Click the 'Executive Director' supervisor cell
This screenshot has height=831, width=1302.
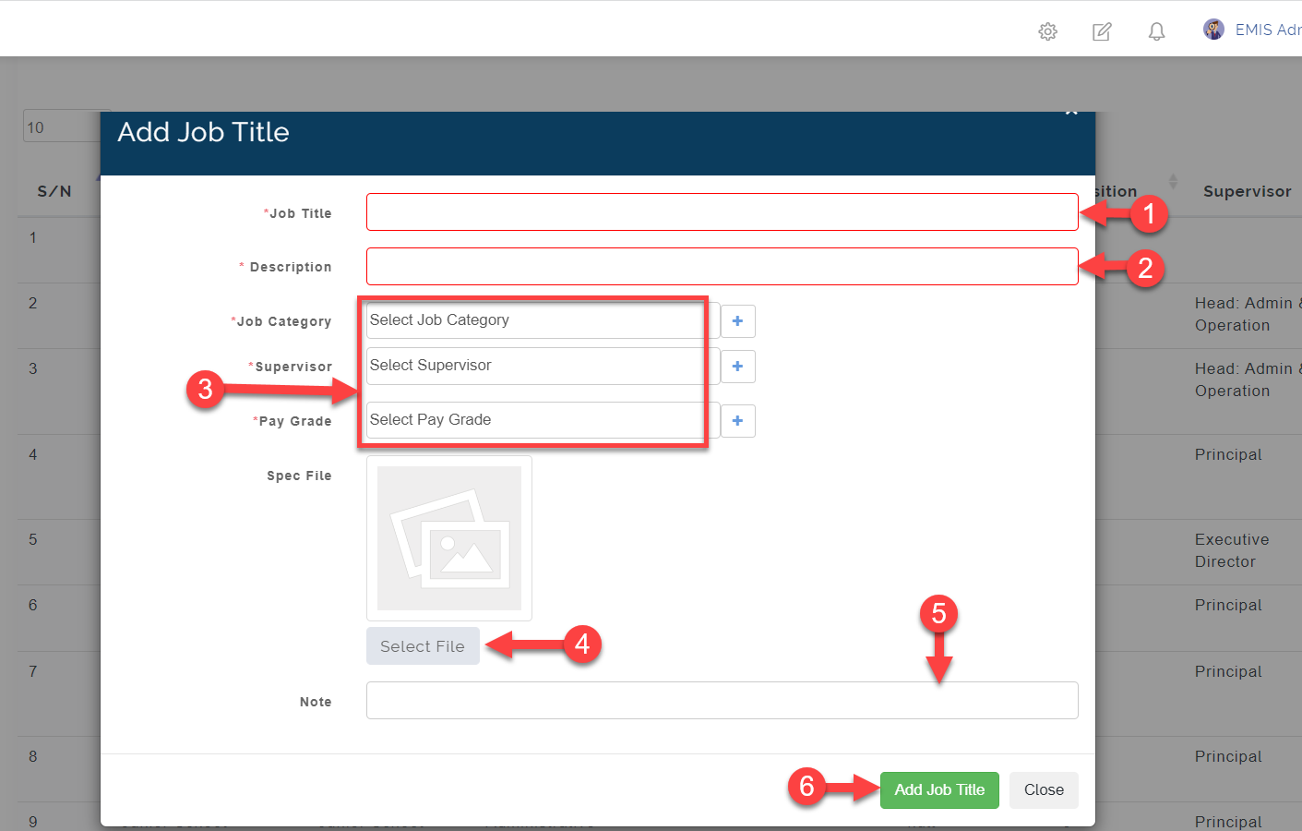pyautogui.click(x=1232, y=550)
